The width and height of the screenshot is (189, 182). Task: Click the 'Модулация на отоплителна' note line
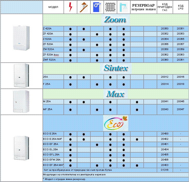pos(74,175)
